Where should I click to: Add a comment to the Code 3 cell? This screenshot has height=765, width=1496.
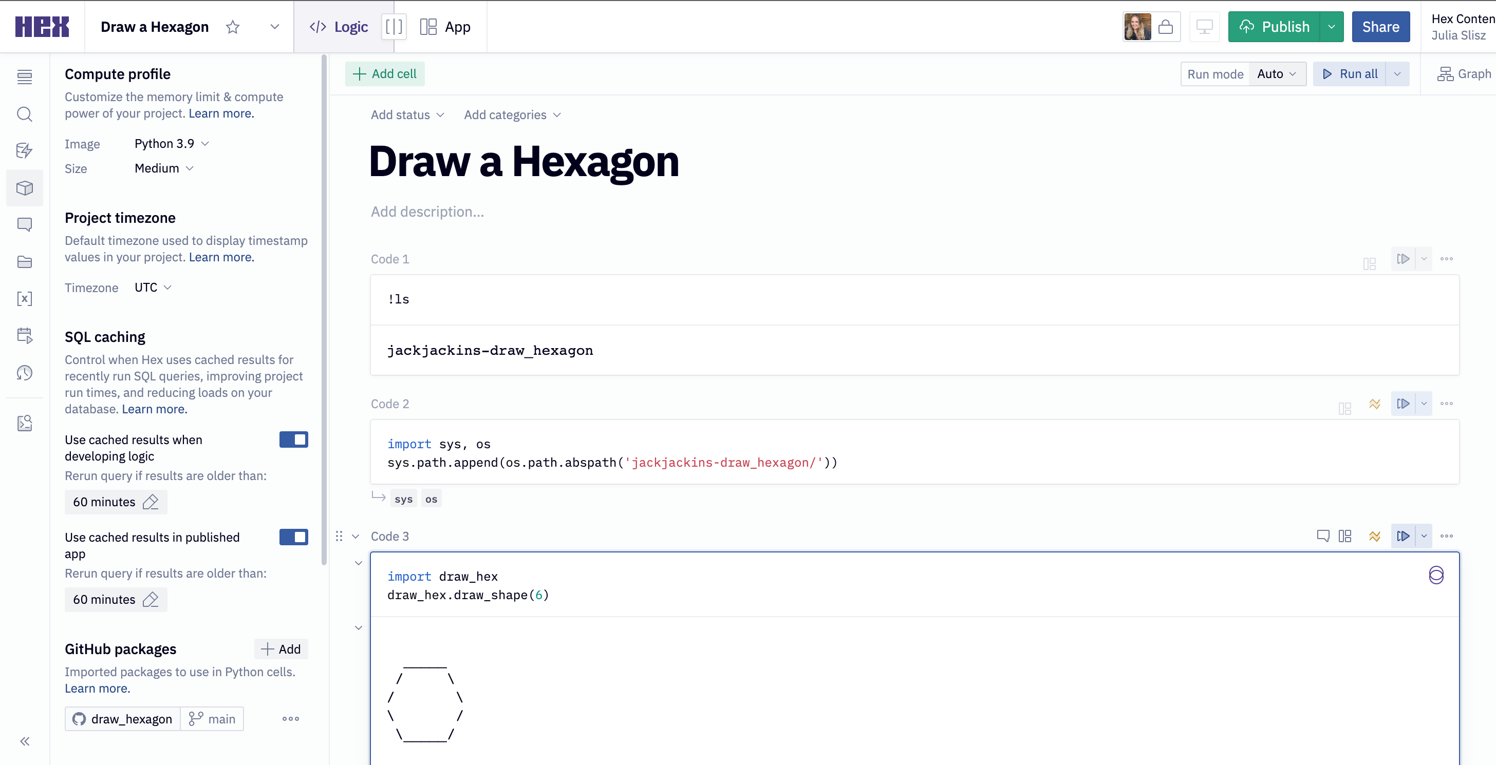[x=1322, y=535]
